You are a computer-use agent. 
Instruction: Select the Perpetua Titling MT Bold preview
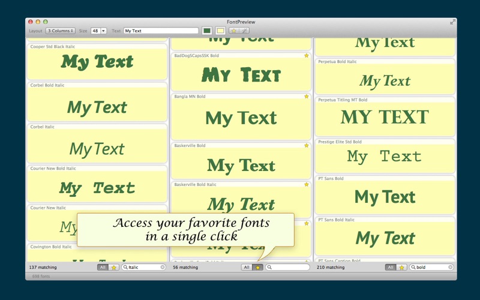[385, 117]
